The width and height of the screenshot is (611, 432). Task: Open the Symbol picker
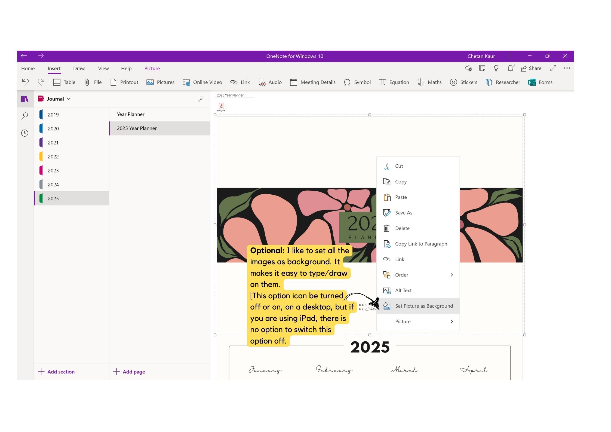tap(357, 82)
